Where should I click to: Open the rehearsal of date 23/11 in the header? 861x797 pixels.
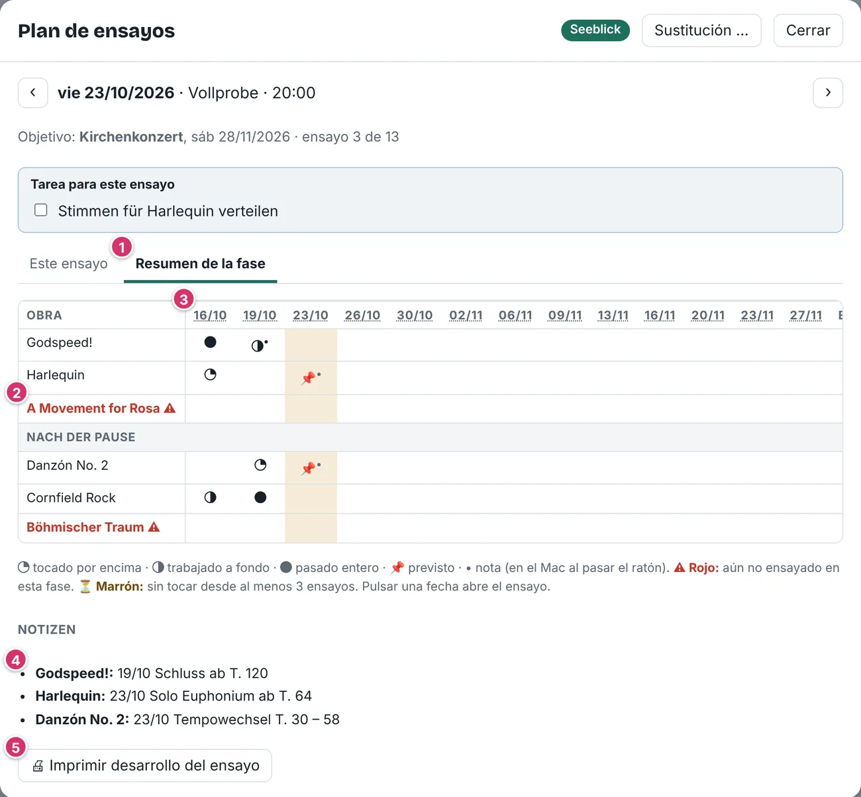(757, 315)
